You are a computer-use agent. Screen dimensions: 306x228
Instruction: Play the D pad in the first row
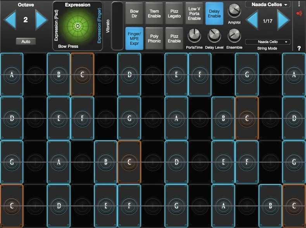pos(129,75)
